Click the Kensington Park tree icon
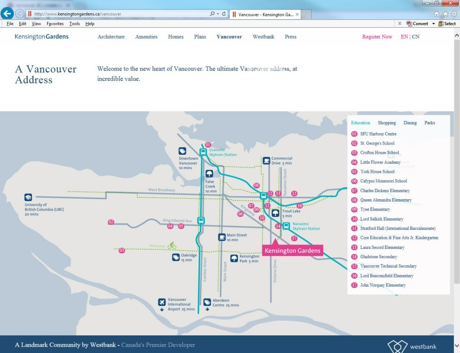This screenshot has width=460, height=353. tap(234, 258)
